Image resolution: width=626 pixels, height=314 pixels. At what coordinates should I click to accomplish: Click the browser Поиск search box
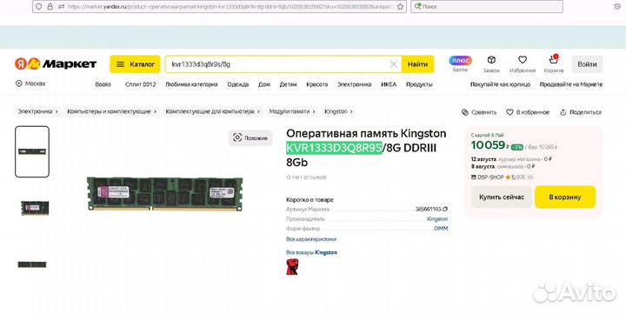(487, 6)
